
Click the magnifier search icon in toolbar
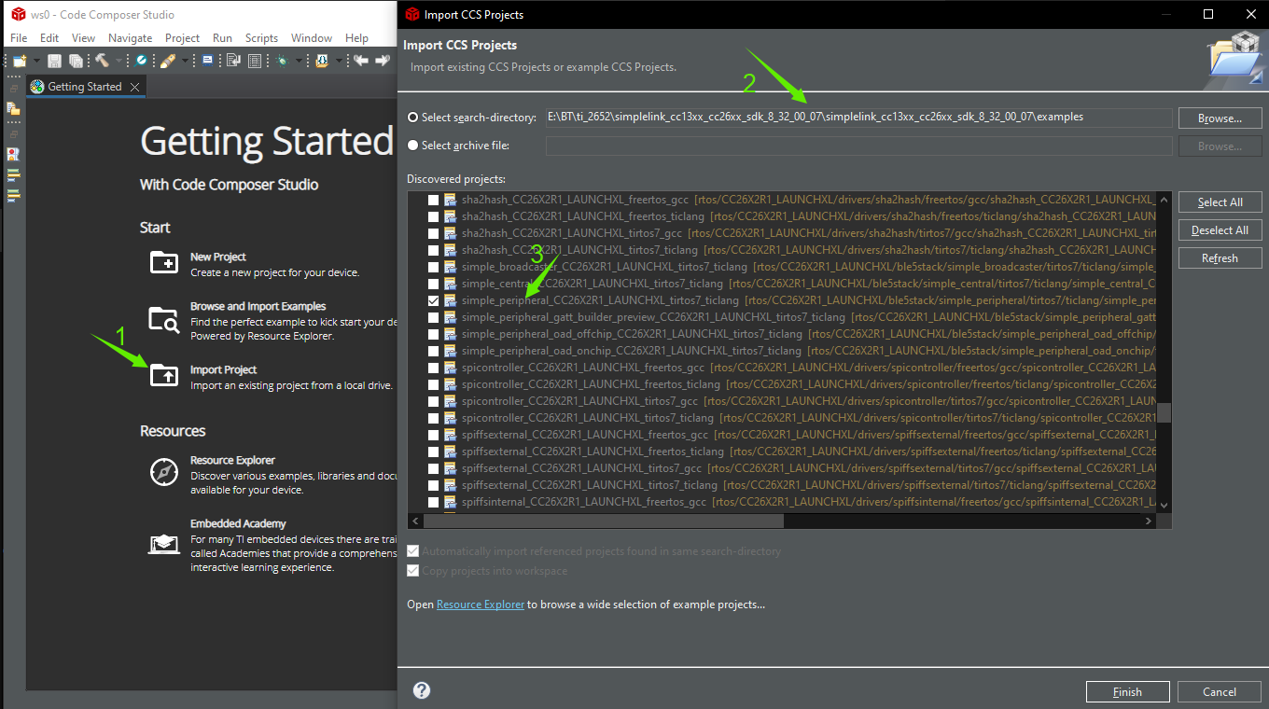(140, 61)
